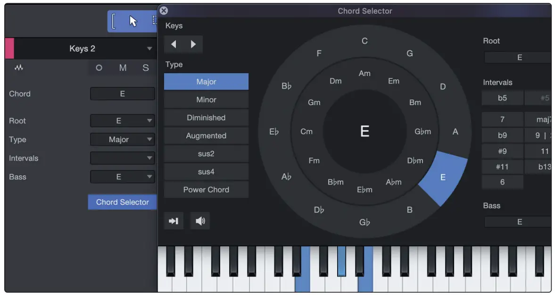Mute the Keys 2 track
This screenshot has width=555, height=295.
[123, 67]
